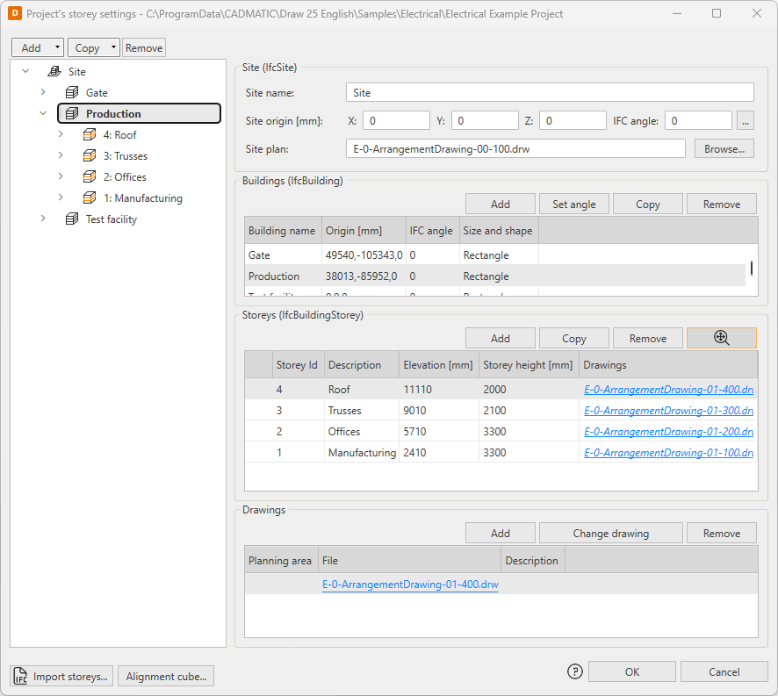Expand the Test facility tree node

pyautogui.click(x=43, y=219)
